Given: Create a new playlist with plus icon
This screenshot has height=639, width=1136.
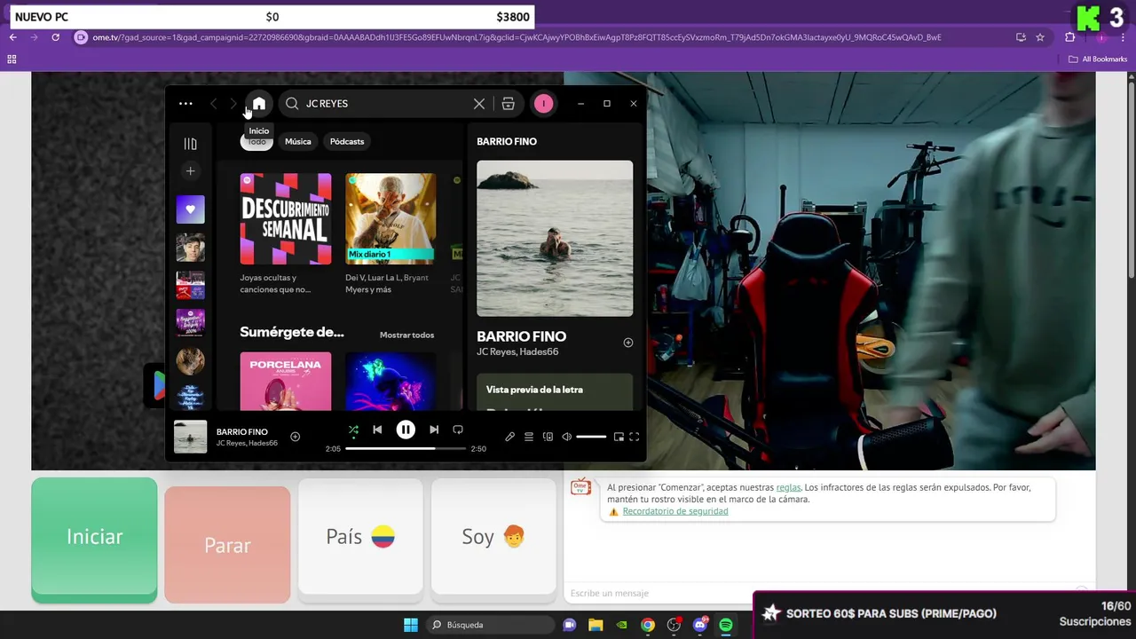Looking at the screenshot, I should [x=190, y=171].
